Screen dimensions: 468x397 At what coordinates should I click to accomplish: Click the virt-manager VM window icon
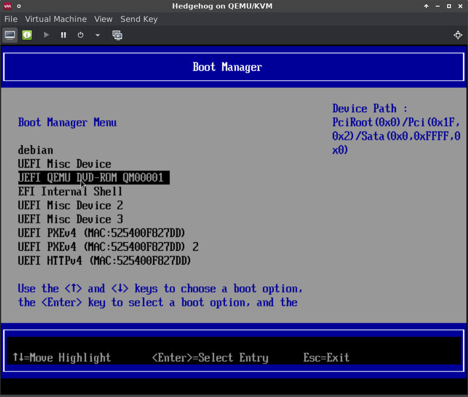(8, 6)
